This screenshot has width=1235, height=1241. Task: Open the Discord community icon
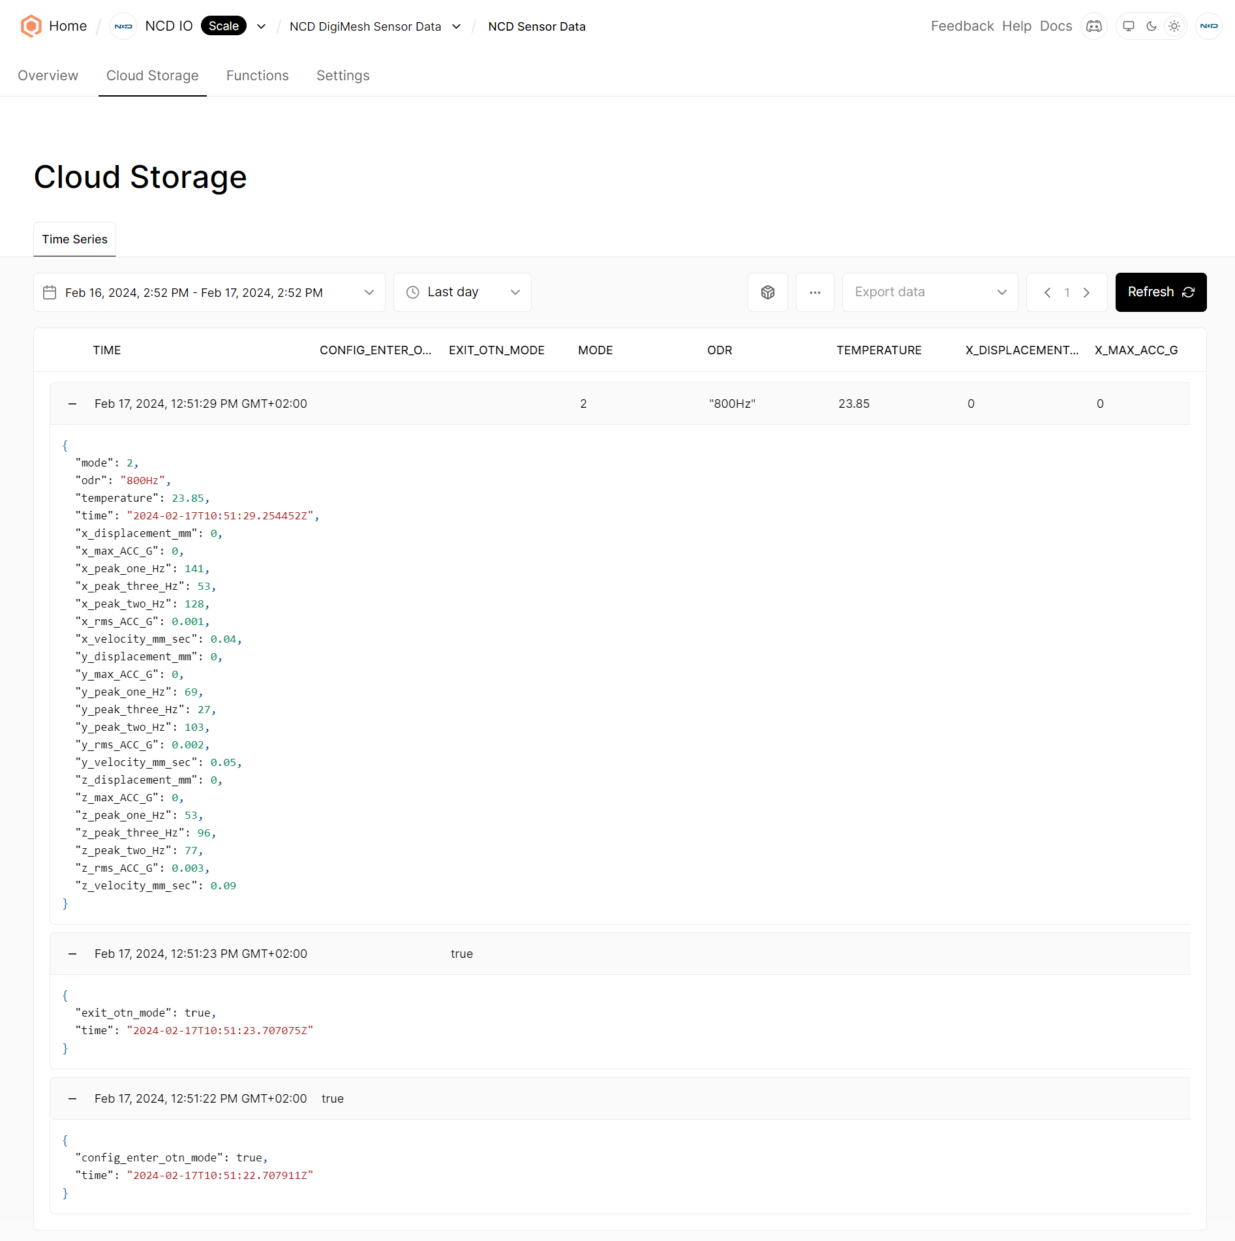[x=1094, y=26]
